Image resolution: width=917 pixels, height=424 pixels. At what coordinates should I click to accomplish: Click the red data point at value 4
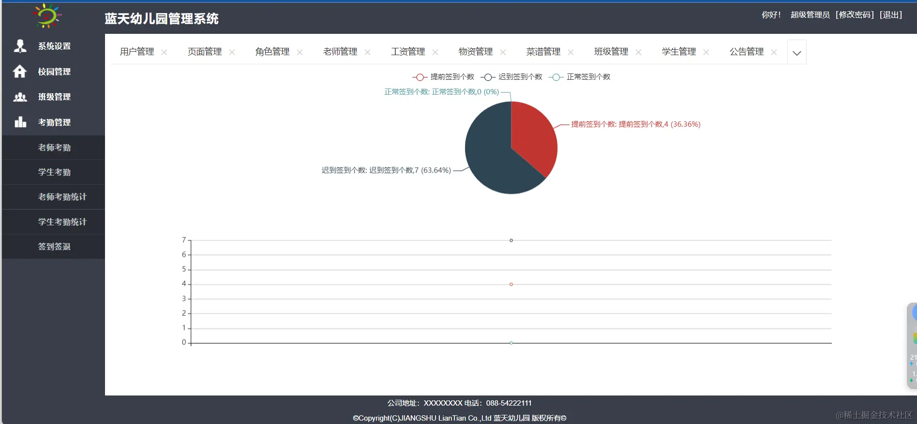[511, 284]
